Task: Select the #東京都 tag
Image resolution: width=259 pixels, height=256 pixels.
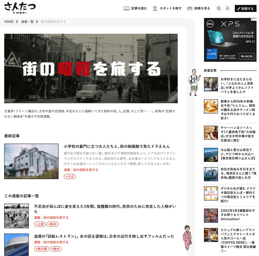Action: pos(42,249)
